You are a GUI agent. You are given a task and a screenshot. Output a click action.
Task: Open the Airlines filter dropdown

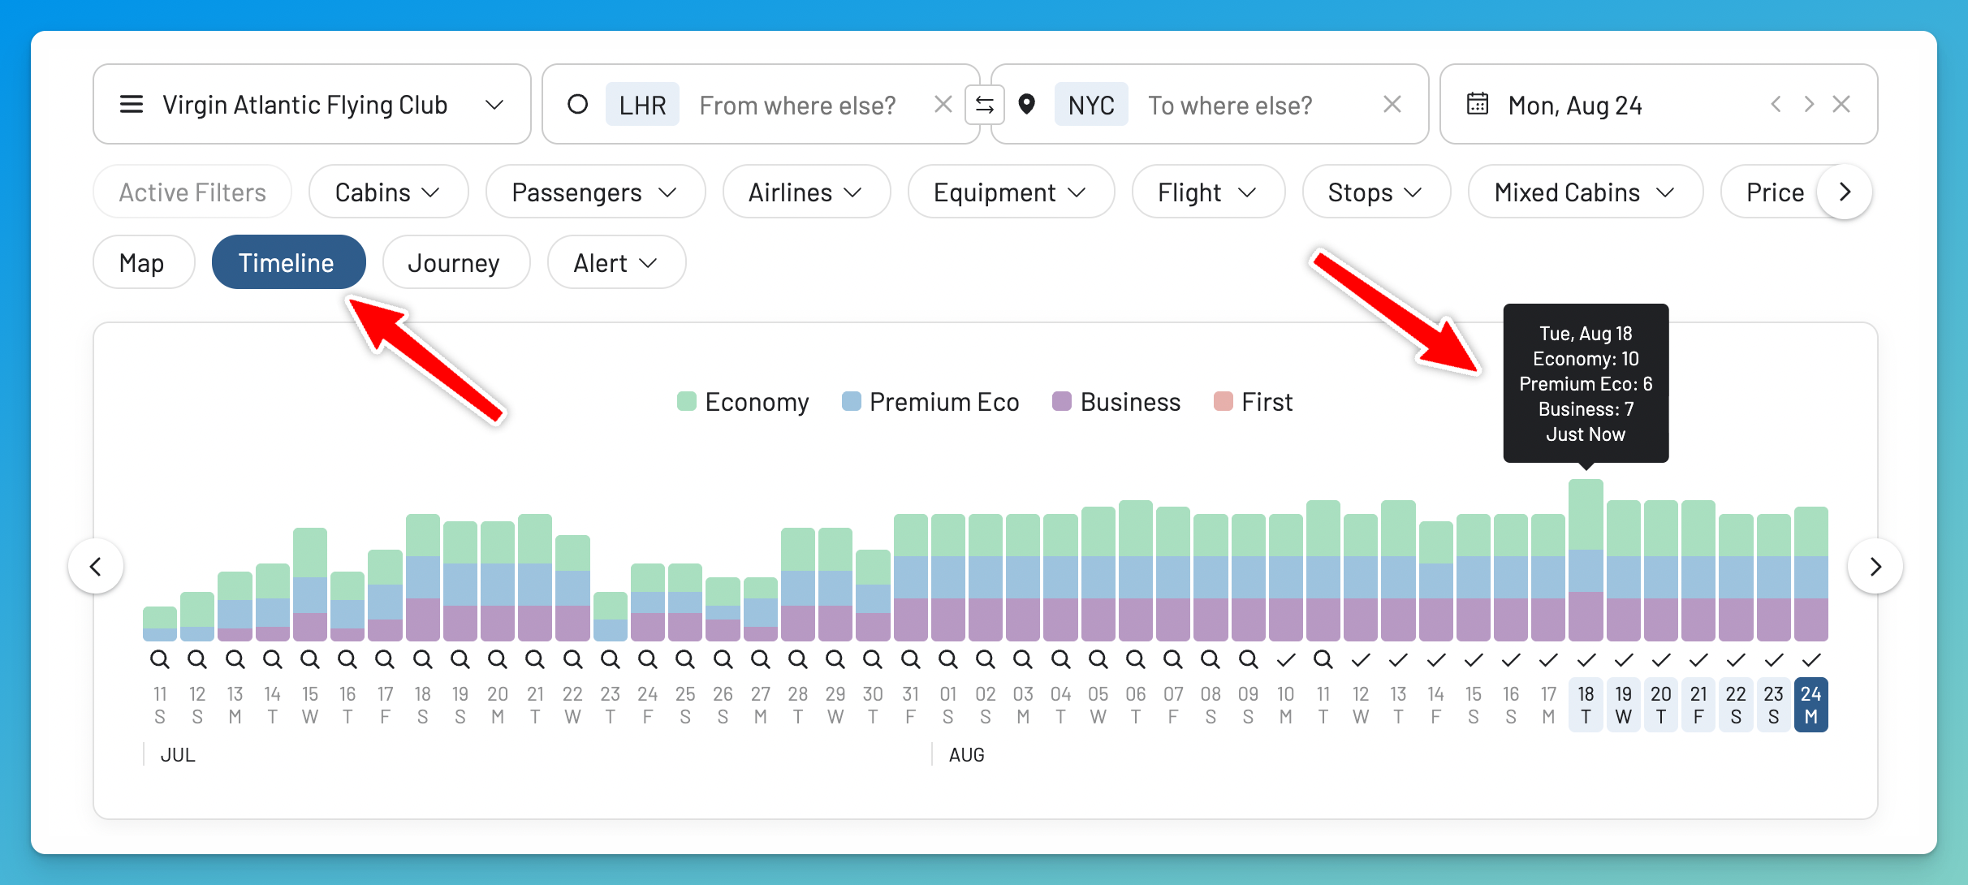[806, 192]
